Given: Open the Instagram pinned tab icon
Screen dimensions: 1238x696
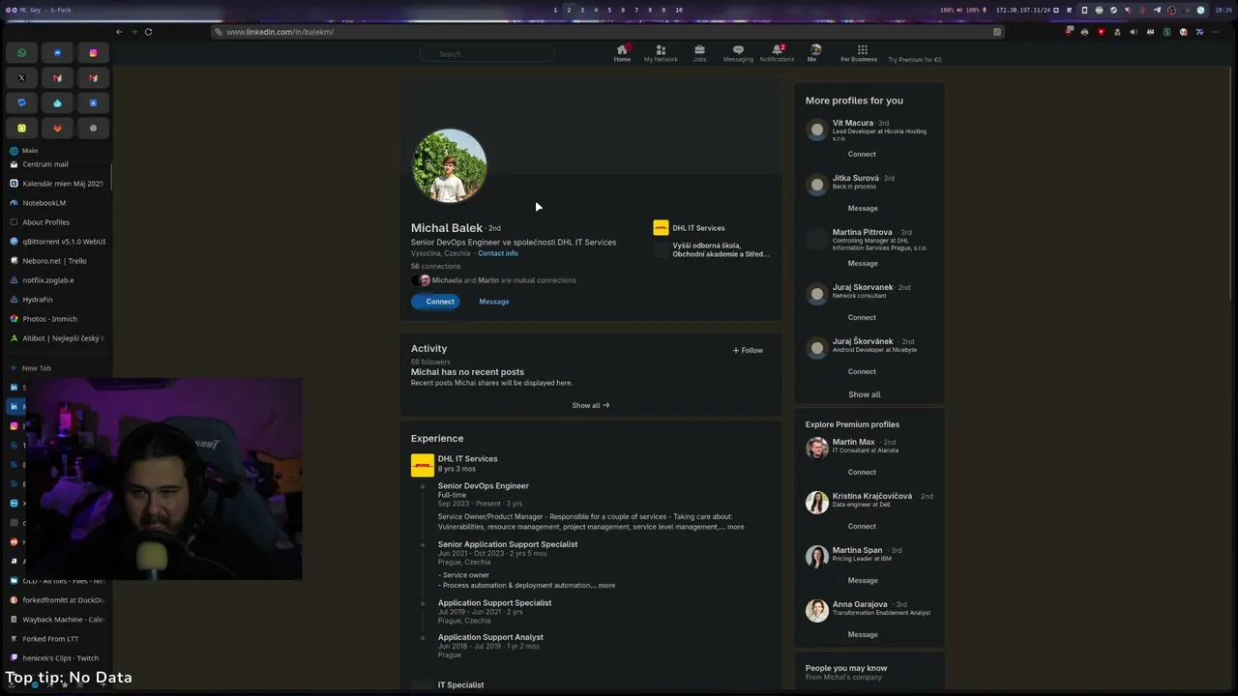Looking at the screenshot, I should tap(93, 53).
